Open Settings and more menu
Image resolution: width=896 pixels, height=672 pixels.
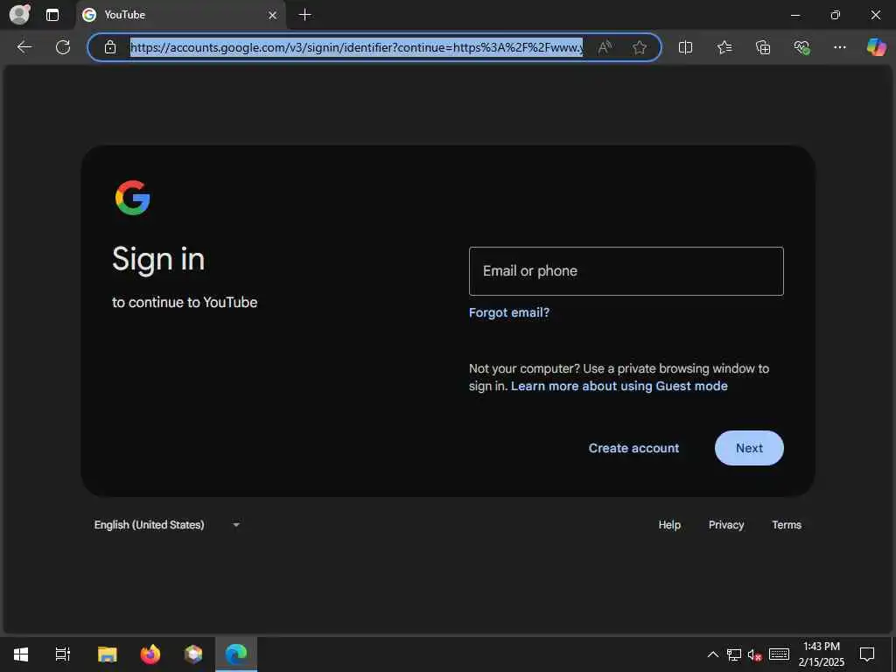[839, 47]
